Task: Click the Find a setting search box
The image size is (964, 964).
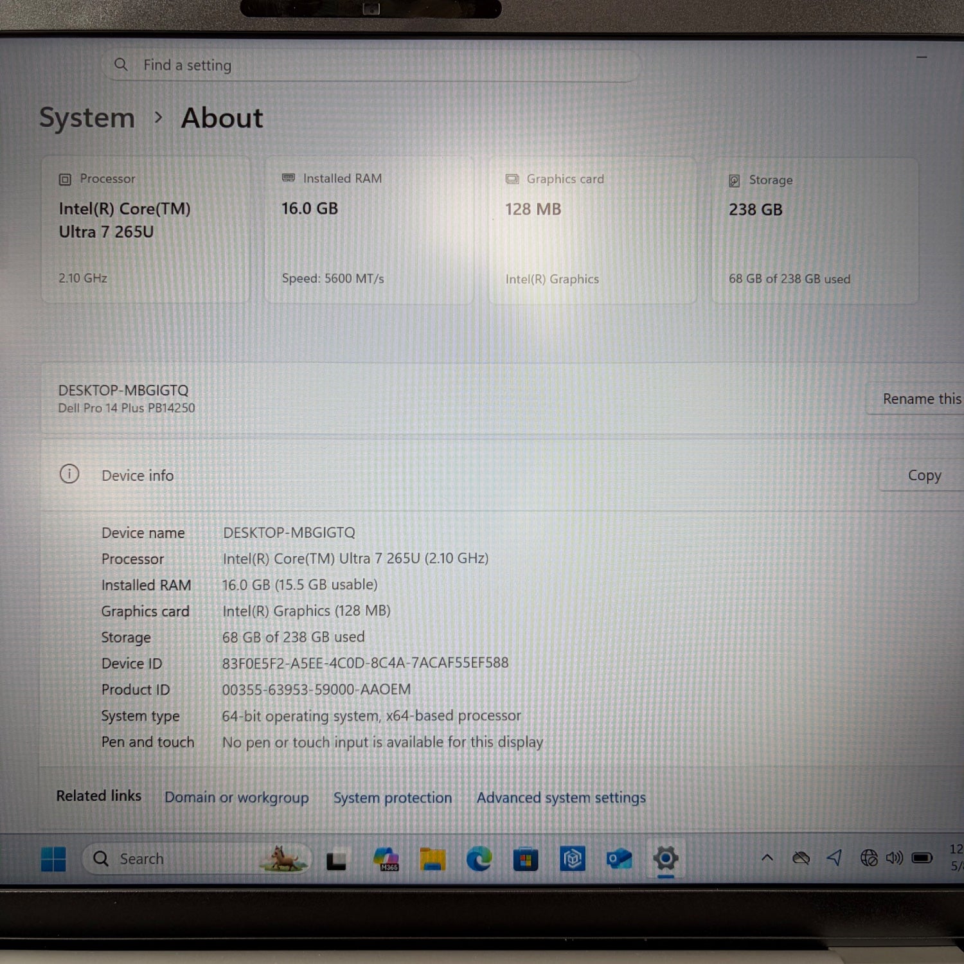Action: (x=371, y=66)
